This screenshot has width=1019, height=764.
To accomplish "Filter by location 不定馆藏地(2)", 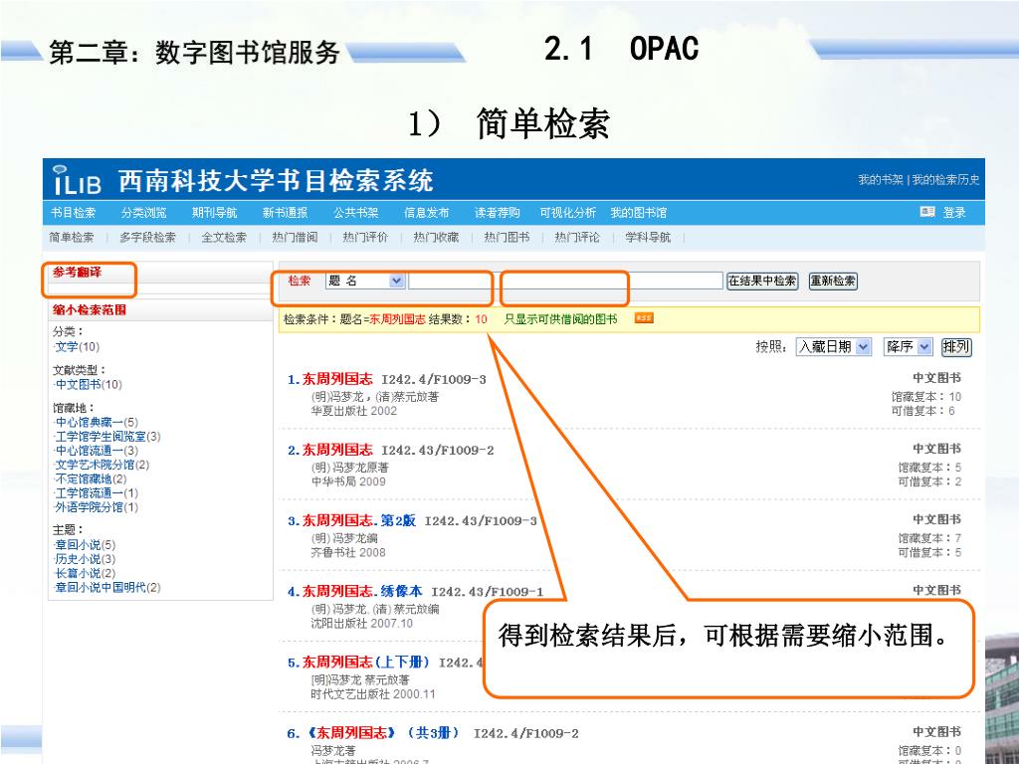I will tap(91, 478).
